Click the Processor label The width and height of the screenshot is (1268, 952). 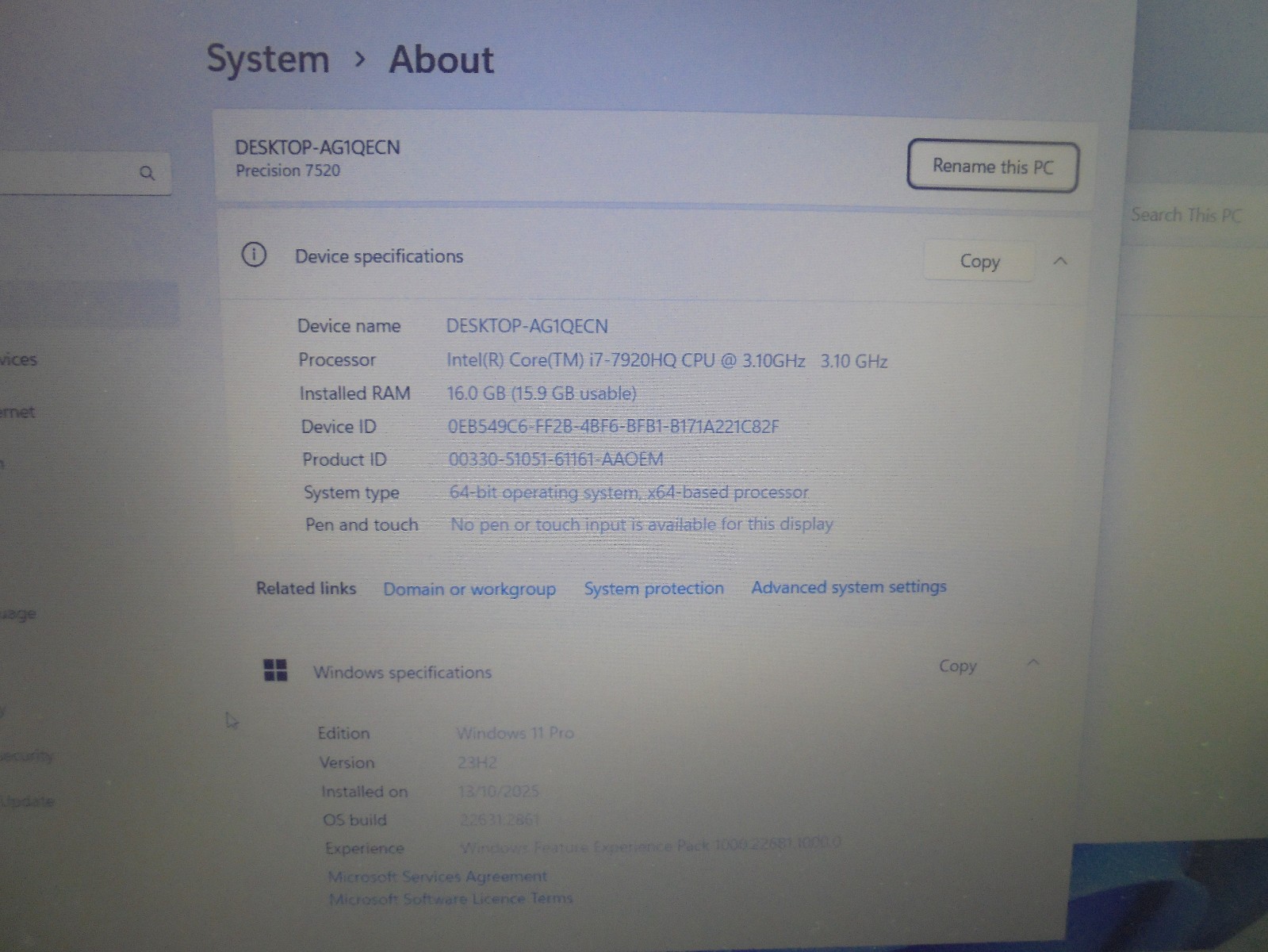pos(337,359)
